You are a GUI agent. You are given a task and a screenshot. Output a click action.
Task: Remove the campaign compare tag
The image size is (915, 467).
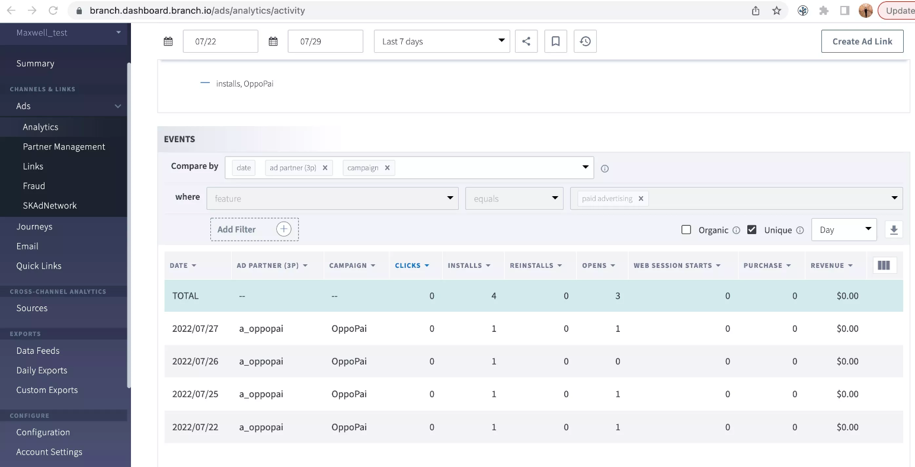tap(387, 168)
